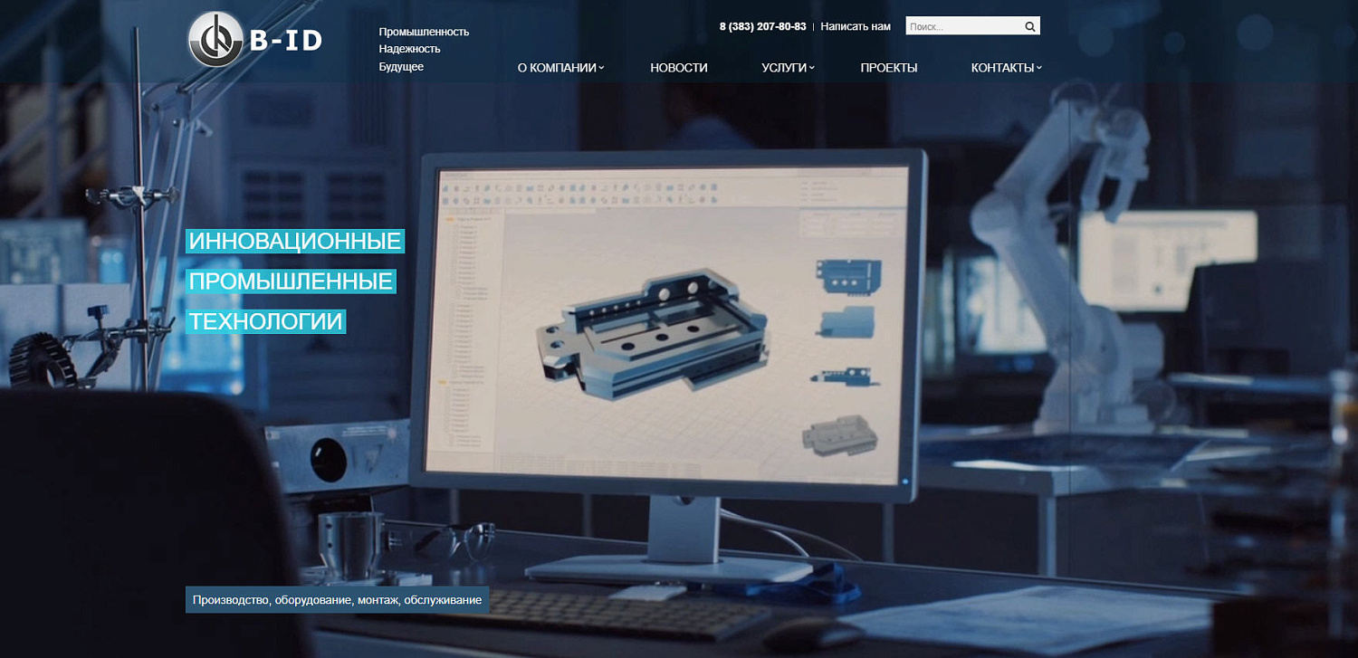Select the КОНТАКТЫ menu item
The height and width of the screenshot is (658, 1358).
pyautogui.click(x=1002, y=68)
